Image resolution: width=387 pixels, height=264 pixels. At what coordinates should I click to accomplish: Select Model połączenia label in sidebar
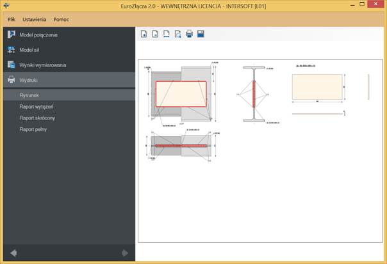pyautogui.click(x=38, y=35)
